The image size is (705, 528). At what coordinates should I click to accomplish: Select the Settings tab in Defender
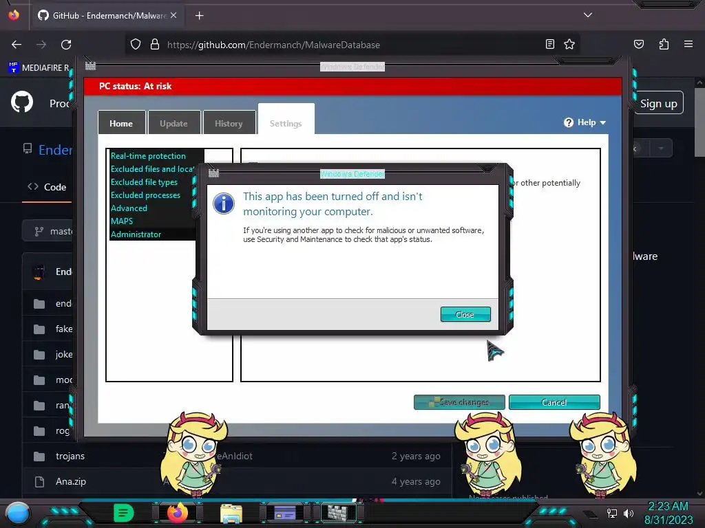(286, 121)
